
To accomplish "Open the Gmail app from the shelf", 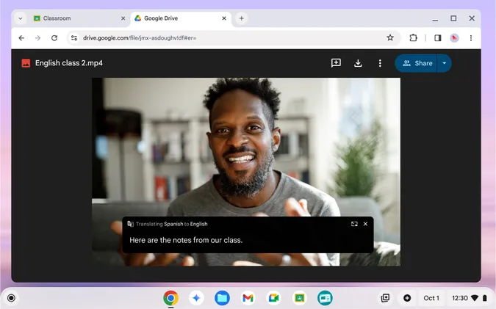I will (x=248, y=298).
